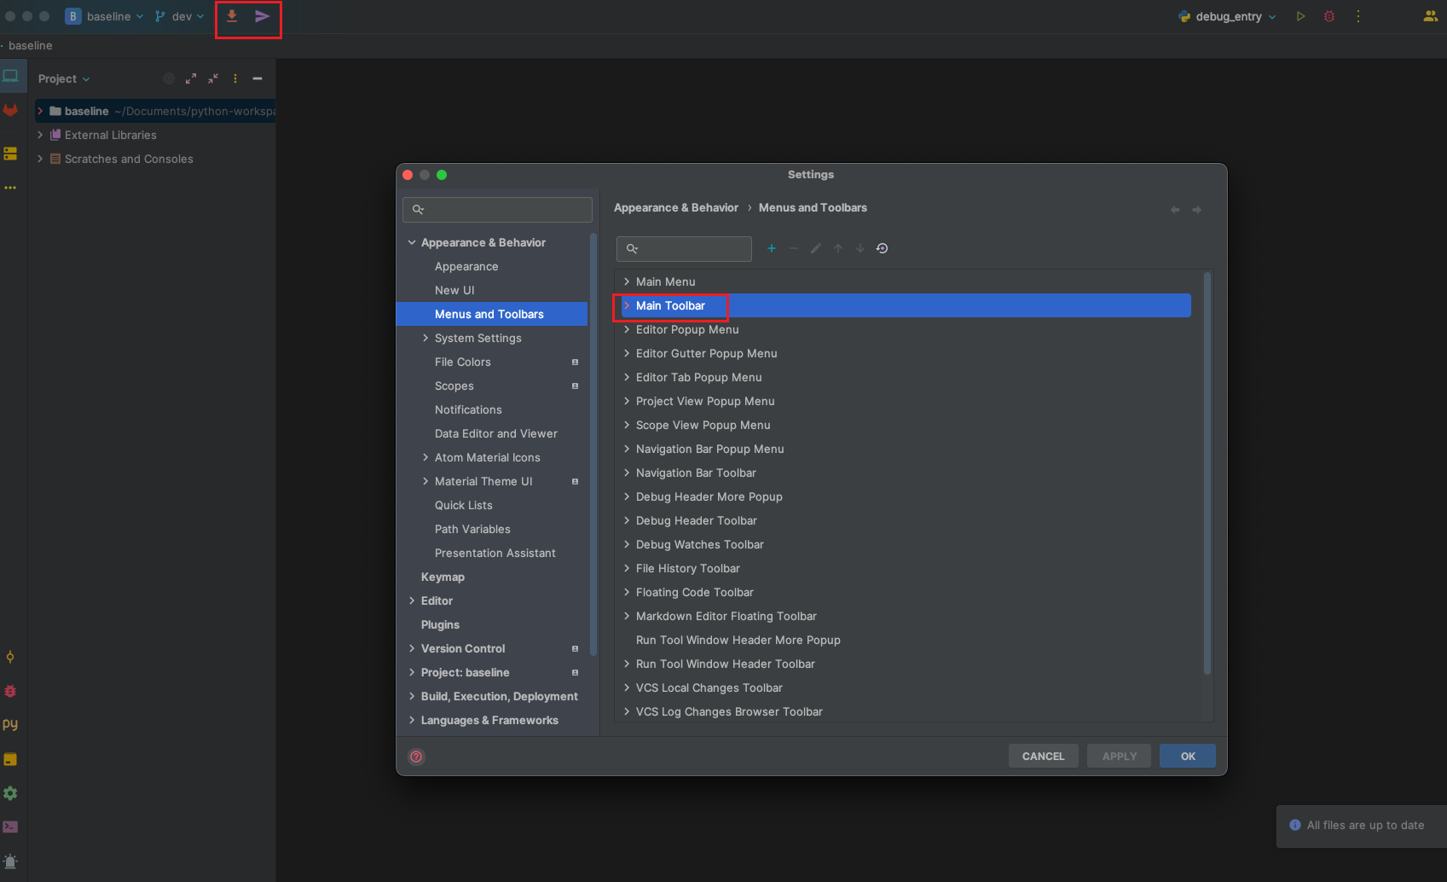
Task: Click the APPLY button
Action: (x=1119, y=756)
